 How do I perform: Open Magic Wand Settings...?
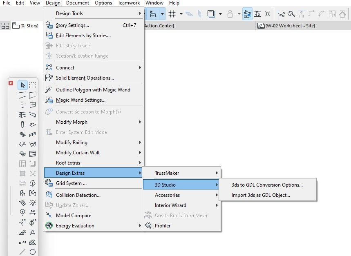point(93,100)
